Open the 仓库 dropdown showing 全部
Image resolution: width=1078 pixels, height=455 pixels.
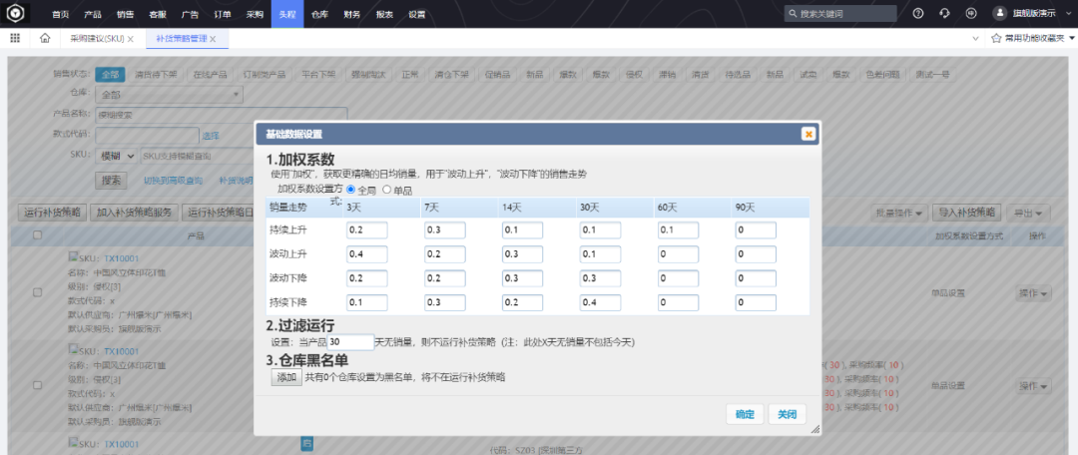click(170, 95)
